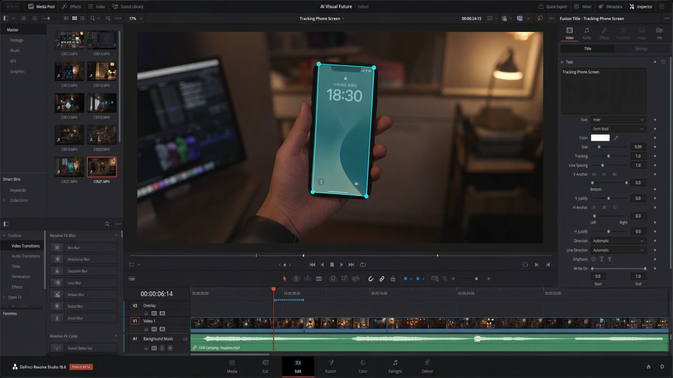Click the color eyedropper picker icon
Viewport: 673px width, 378px height.
click(616, 138)
